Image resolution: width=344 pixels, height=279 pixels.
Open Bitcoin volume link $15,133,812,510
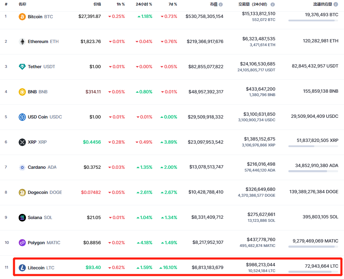pyautogui.click(x=258, y=14)
